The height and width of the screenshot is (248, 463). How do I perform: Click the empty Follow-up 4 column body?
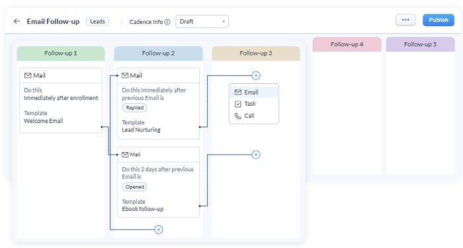point(347,113)
